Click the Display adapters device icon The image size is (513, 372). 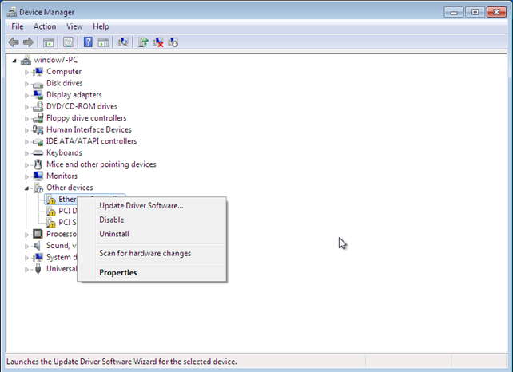38,95
